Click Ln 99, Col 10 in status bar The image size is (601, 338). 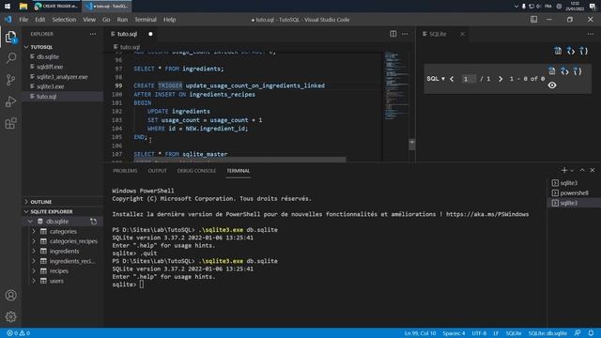pos(420,333)
